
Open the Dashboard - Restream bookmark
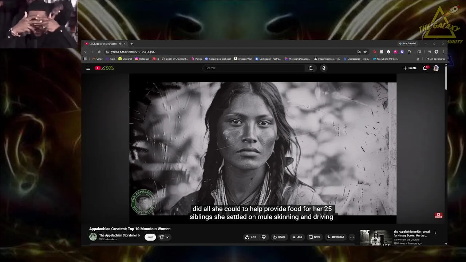pyautogui.click(x=268, y=59)
